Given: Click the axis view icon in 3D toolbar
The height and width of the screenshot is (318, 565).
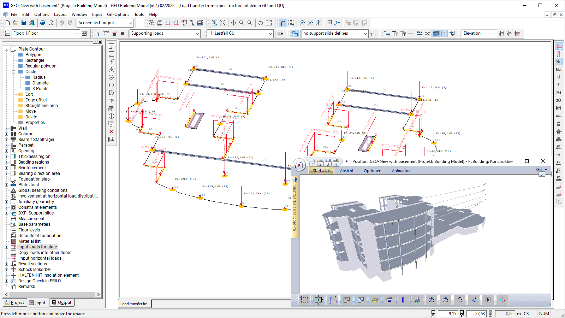Looking at the screenshot, I should coord(333,300).
